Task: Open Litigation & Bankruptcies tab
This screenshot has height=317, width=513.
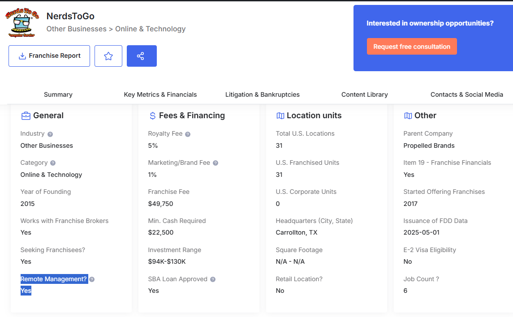Action: click(x=263, y=94)
